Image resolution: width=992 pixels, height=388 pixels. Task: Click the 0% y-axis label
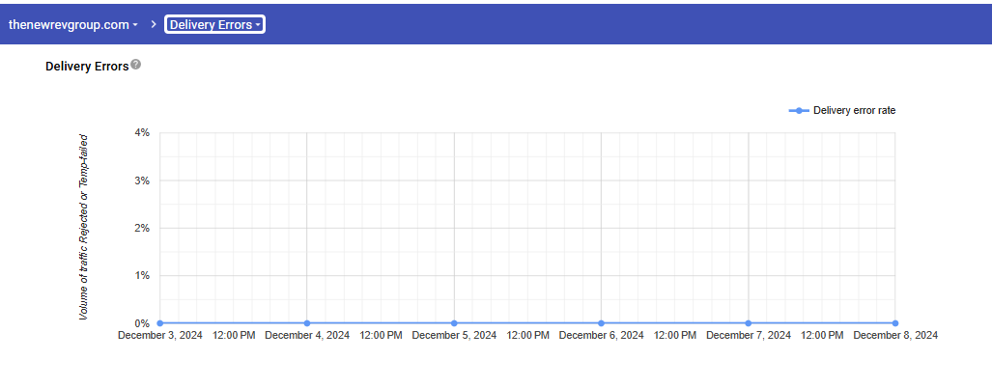point(142,323)
